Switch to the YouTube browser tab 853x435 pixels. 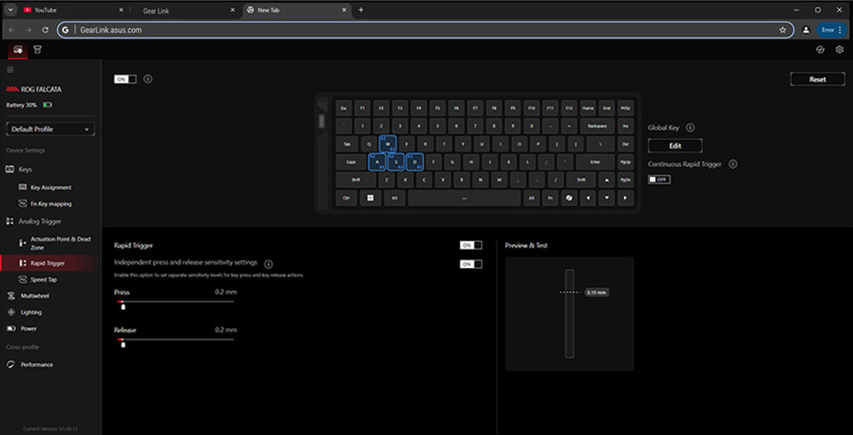68,10
